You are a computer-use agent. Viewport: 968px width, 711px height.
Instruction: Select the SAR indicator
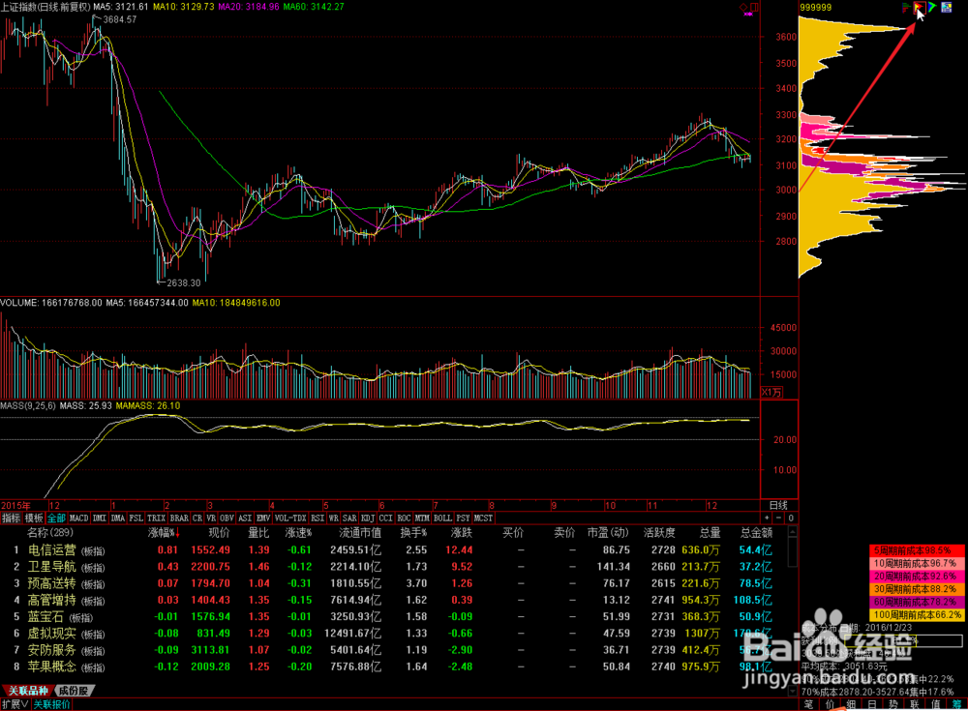[349, 518]
